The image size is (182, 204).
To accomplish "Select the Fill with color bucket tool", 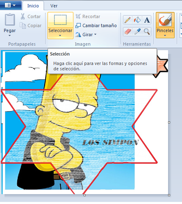I will [x=137, y=20].
